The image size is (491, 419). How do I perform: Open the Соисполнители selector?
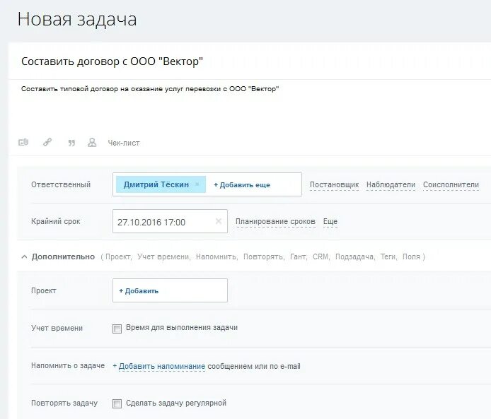[x=451, y=185]
